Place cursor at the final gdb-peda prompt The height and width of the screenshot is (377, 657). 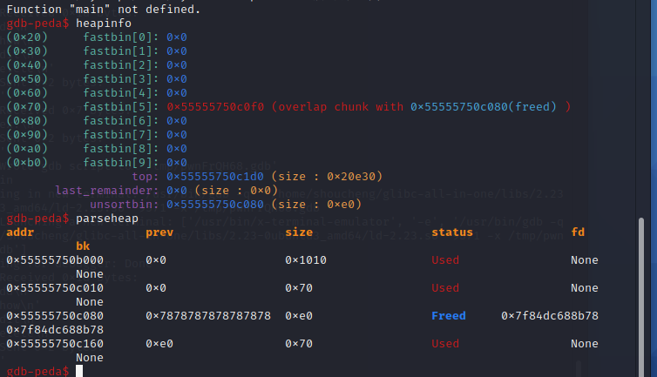(x=79, y=371)
